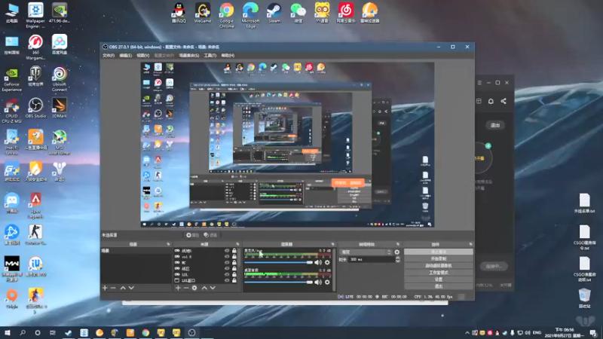Click the 开始录制 button

(439, 258)
